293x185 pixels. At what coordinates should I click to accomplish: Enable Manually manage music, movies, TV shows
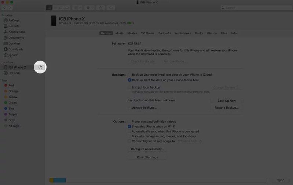[129, 137]
